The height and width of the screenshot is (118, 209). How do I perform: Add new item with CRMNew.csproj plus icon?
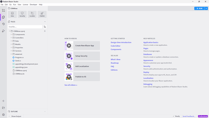[x=45, y=31]
